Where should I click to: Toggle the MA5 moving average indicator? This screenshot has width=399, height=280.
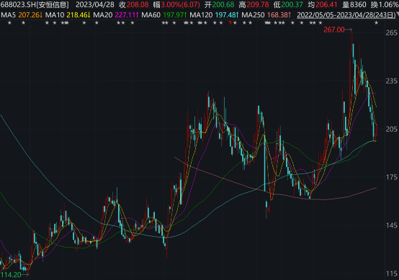pos(9,15)
